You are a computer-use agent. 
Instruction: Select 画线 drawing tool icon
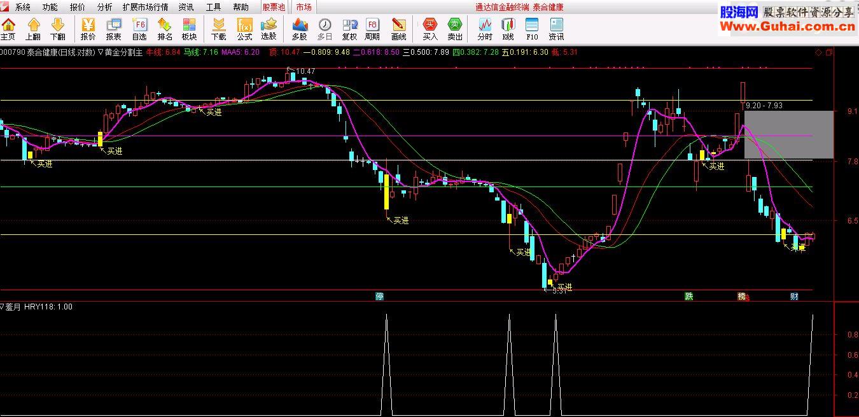399,29
